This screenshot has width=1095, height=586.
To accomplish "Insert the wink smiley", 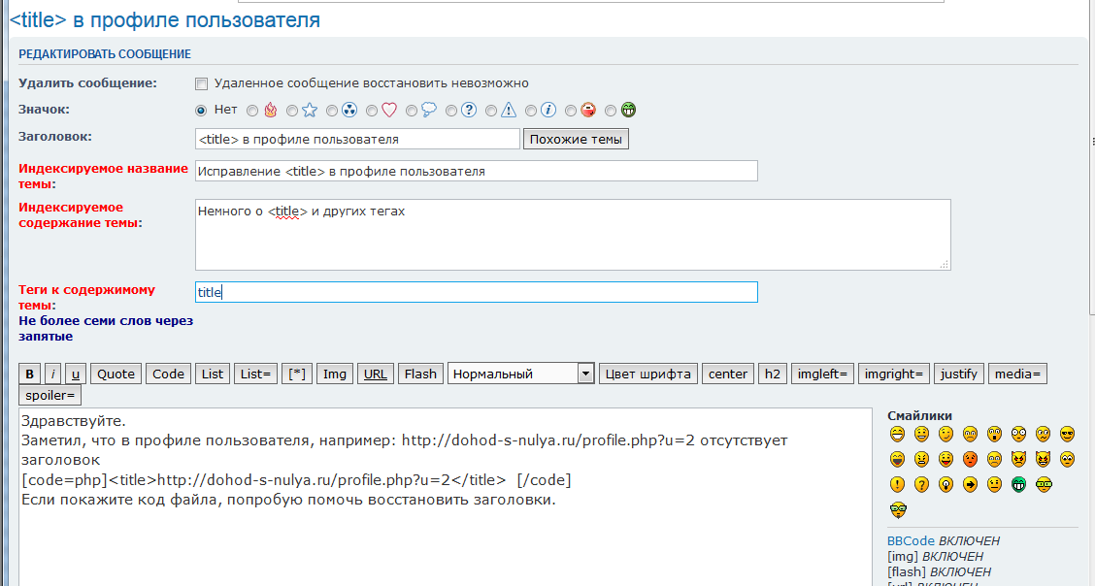I will (945, 434).
